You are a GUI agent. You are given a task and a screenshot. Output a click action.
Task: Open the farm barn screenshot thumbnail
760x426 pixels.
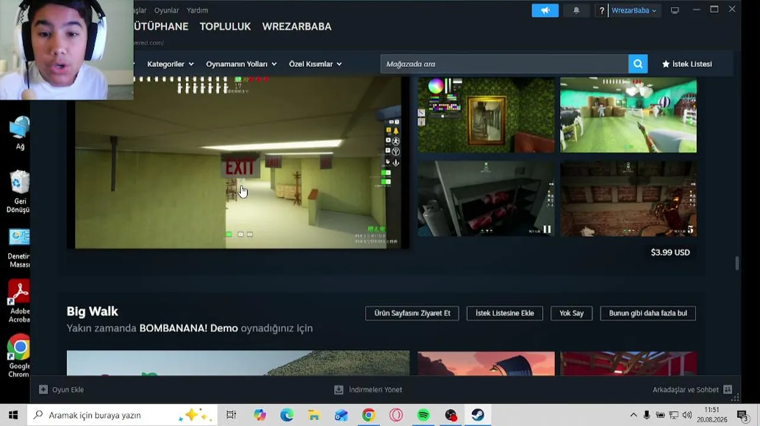click(628, 115)
